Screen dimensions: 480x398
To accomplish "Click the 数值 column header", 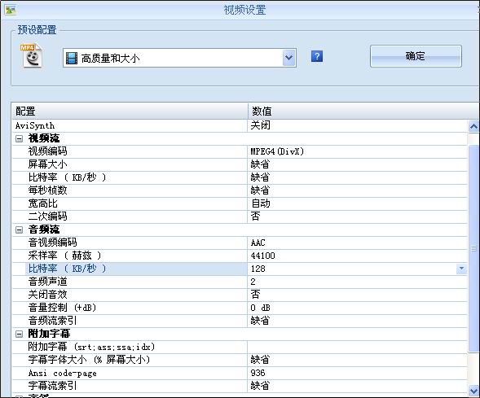I will 363,111.
